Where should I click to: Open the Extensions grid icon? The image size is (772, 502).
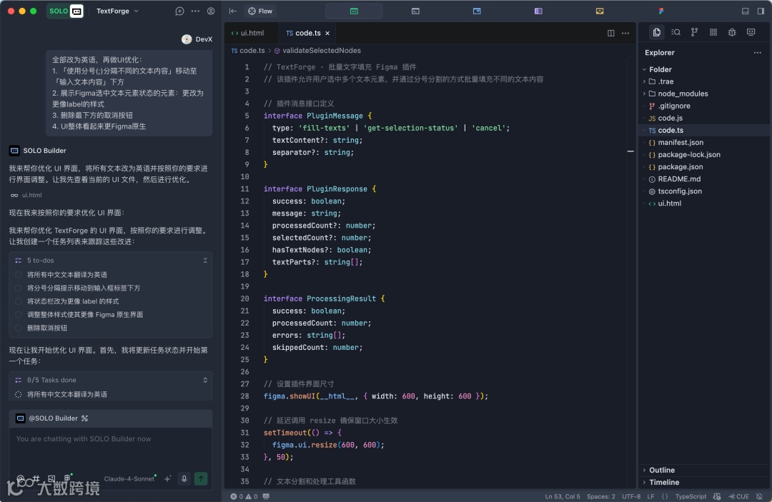[713, 32]
